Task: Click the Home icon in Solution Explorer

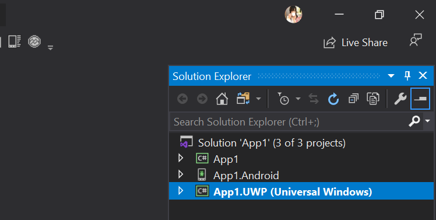Action: coord(222,99)
